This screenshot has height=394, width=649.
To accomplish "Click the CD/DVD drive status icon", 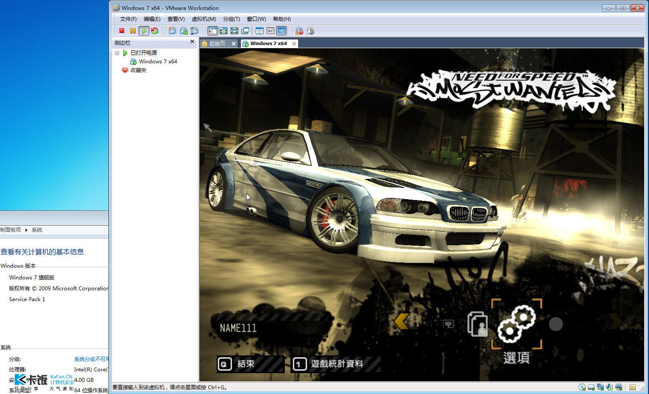I will point(582,387).
